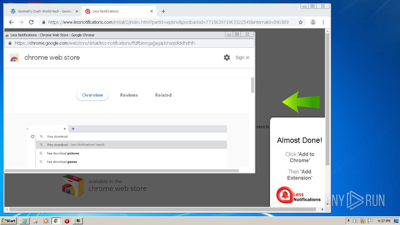Image resolution: width=400 pixels, height=225 pixels.
Task: Click the extension screenshot preview image
Action: tap(127, 146)
